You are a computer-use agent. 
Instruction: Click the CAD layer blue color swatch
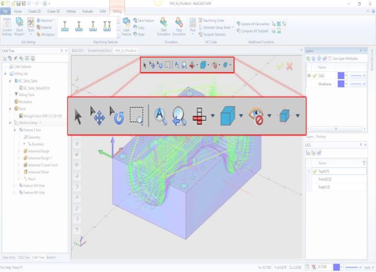[341, 76]
